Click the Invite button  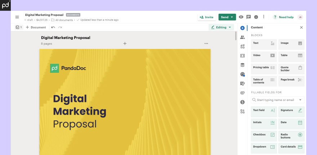207,17
